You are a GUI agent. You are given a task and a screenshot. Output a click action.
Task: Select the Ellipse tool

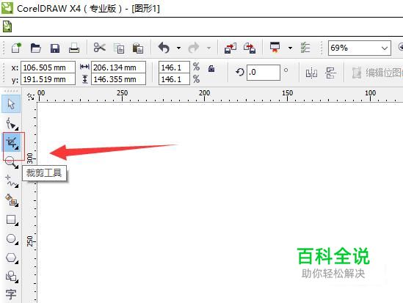tap(12, 239)
